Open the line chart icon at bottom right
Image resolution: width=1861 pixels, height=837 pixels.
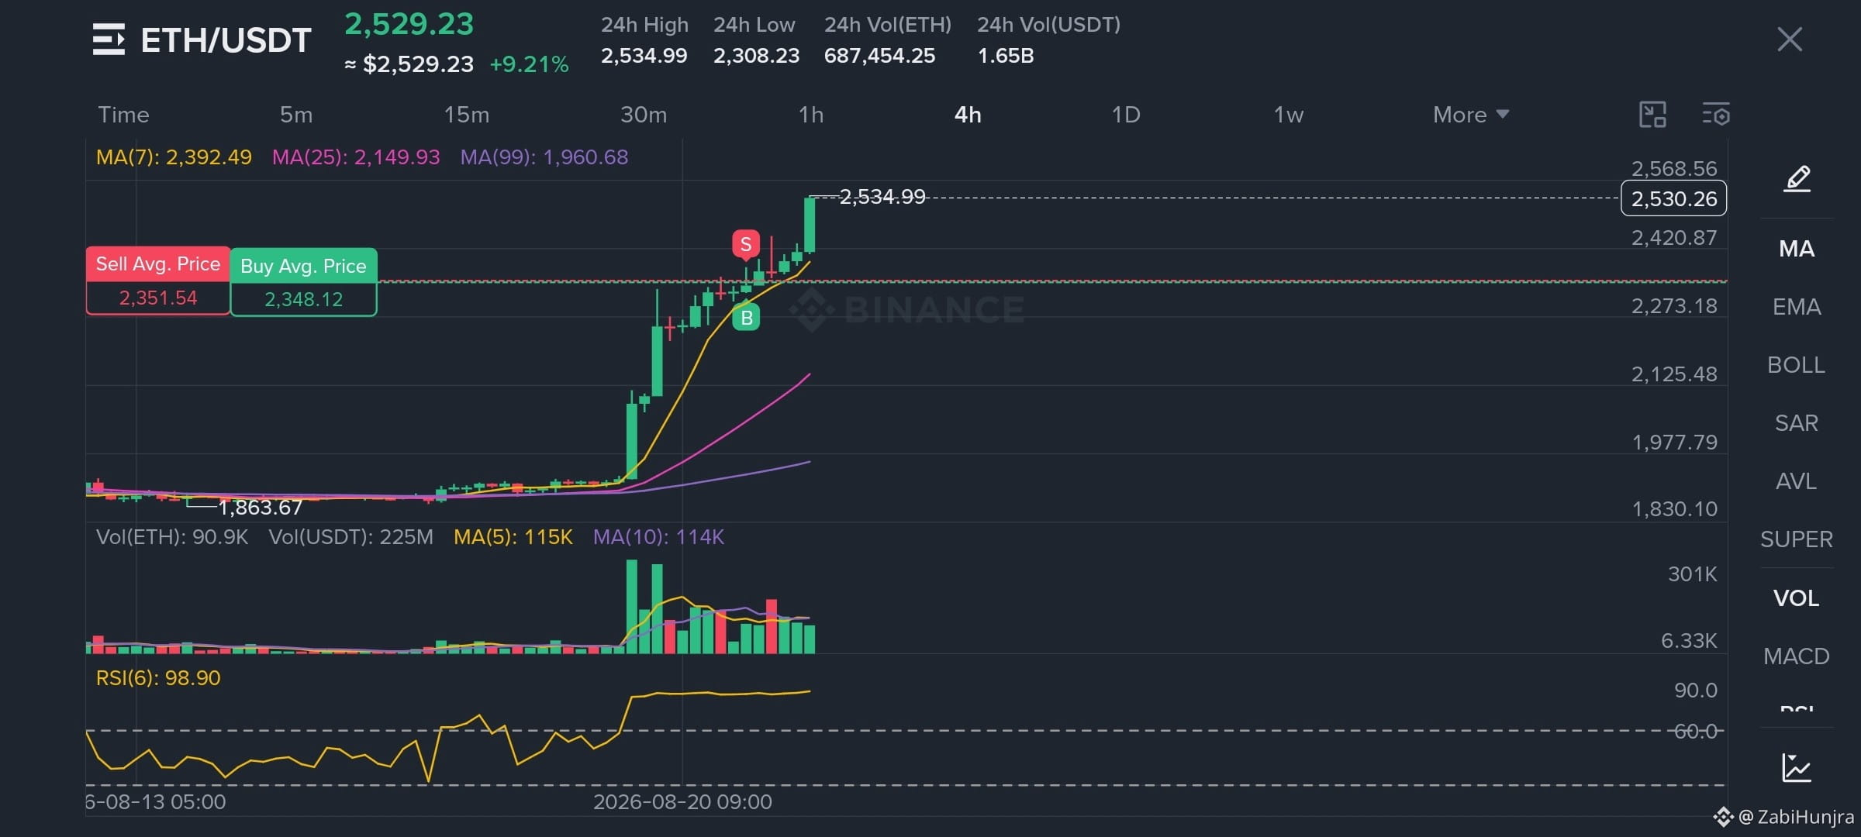coord(1796,767)
